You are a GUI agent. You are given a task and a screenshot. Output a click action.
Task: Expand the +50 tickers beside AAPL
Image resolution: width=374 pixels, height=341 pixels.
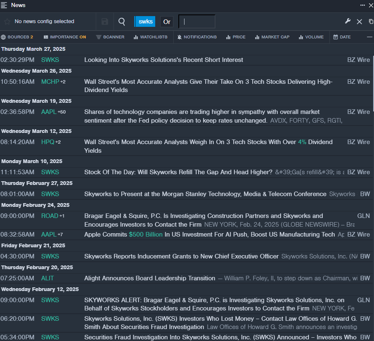click(62, 112)
